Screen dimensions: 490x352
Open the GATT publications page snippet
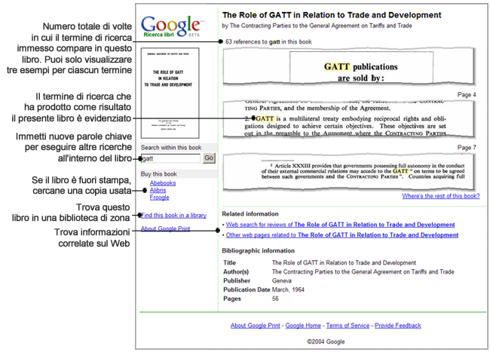pyautogui.click(x=349, y=66)
